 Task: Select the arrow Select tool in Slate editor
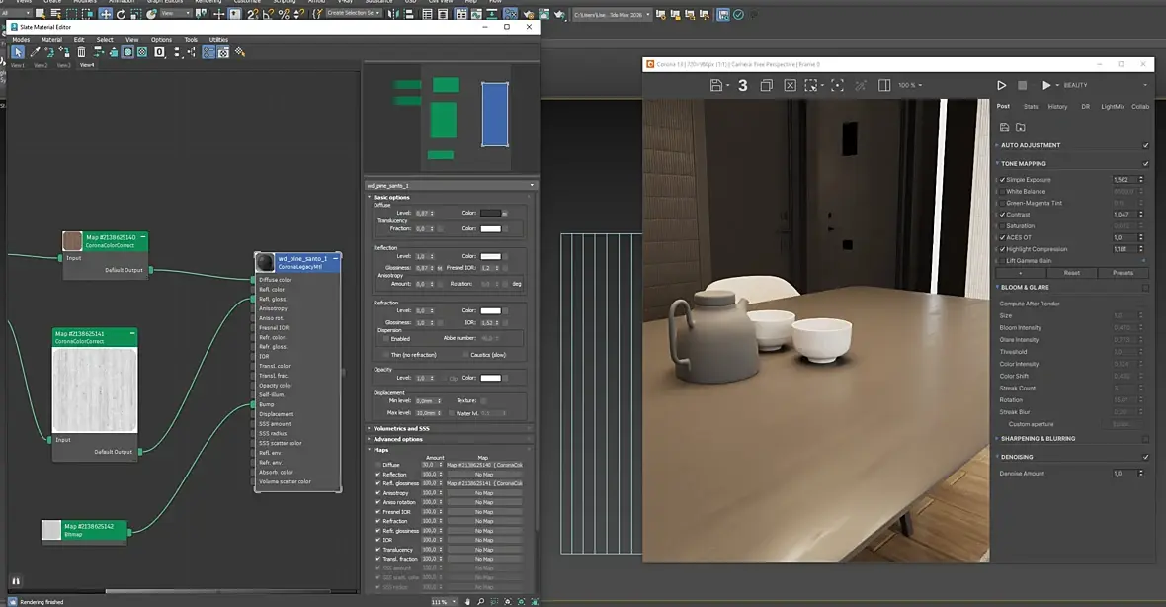18,52
